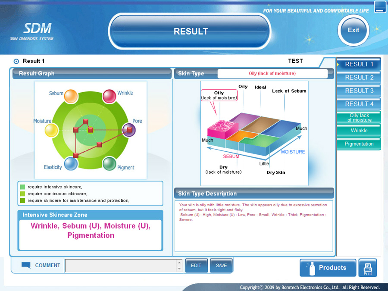Click the Print icon button

pyautogui.click(x=367, y=268)
